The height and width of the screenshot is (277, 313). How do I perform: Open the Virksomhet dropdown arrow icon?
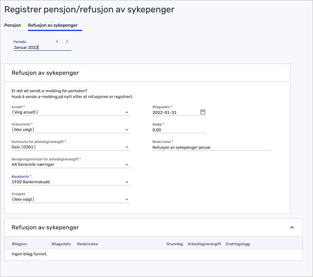click(x=127, y=129)
